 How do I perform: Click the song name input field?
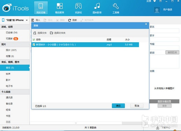(165, 31)
